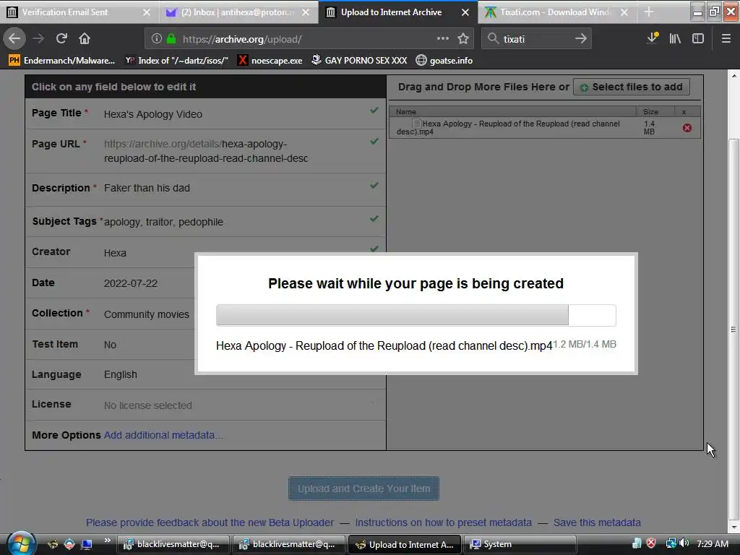Click the upload progress bar
The width and height of the screenshot is (740, 555).
click(x=416, y=315)
